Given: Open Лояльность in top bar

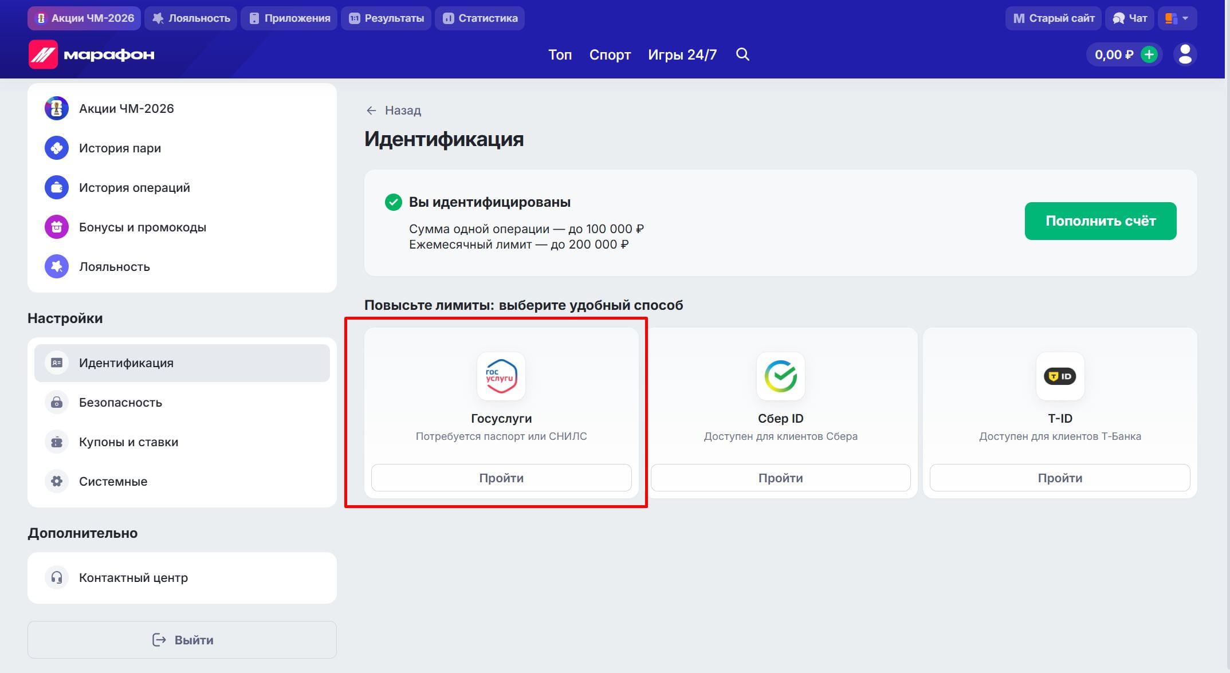Looking at the screenshot, I should tap(191, 18).
